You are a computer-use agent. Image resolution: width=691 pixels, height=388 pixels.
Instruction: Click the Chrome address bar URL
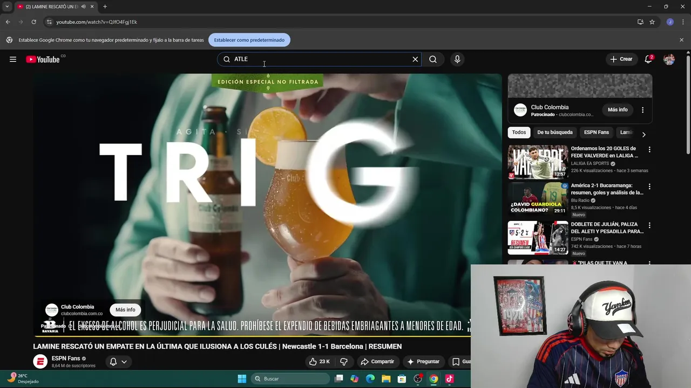[x=97, y=22]
